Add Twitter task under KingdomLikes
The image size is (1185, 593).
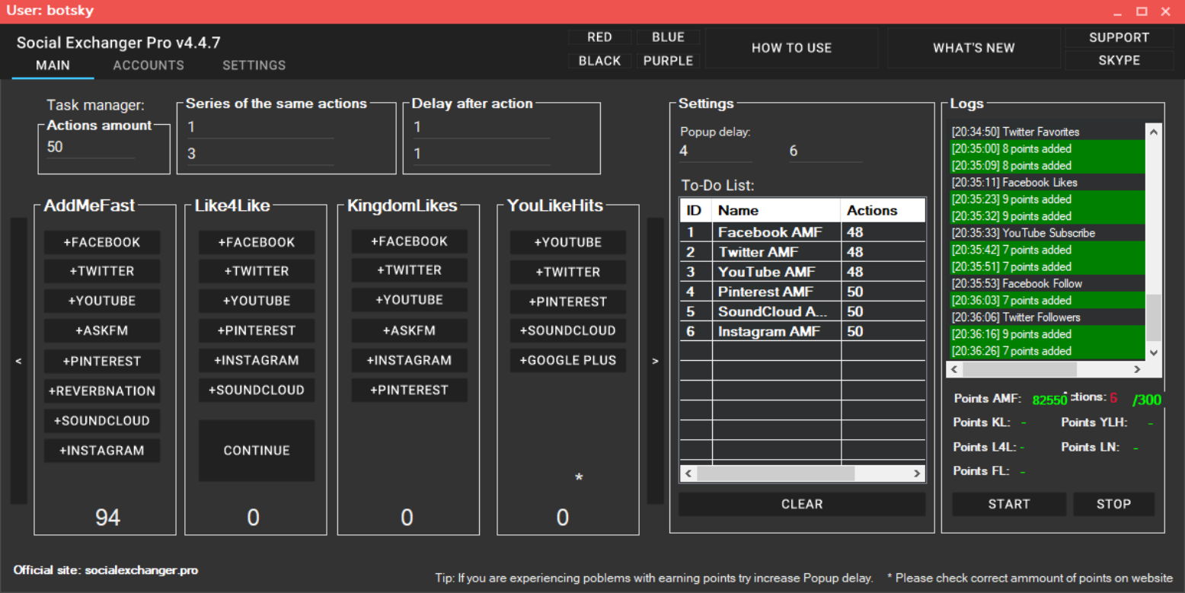pyautogui.click(x=410, y=270)
